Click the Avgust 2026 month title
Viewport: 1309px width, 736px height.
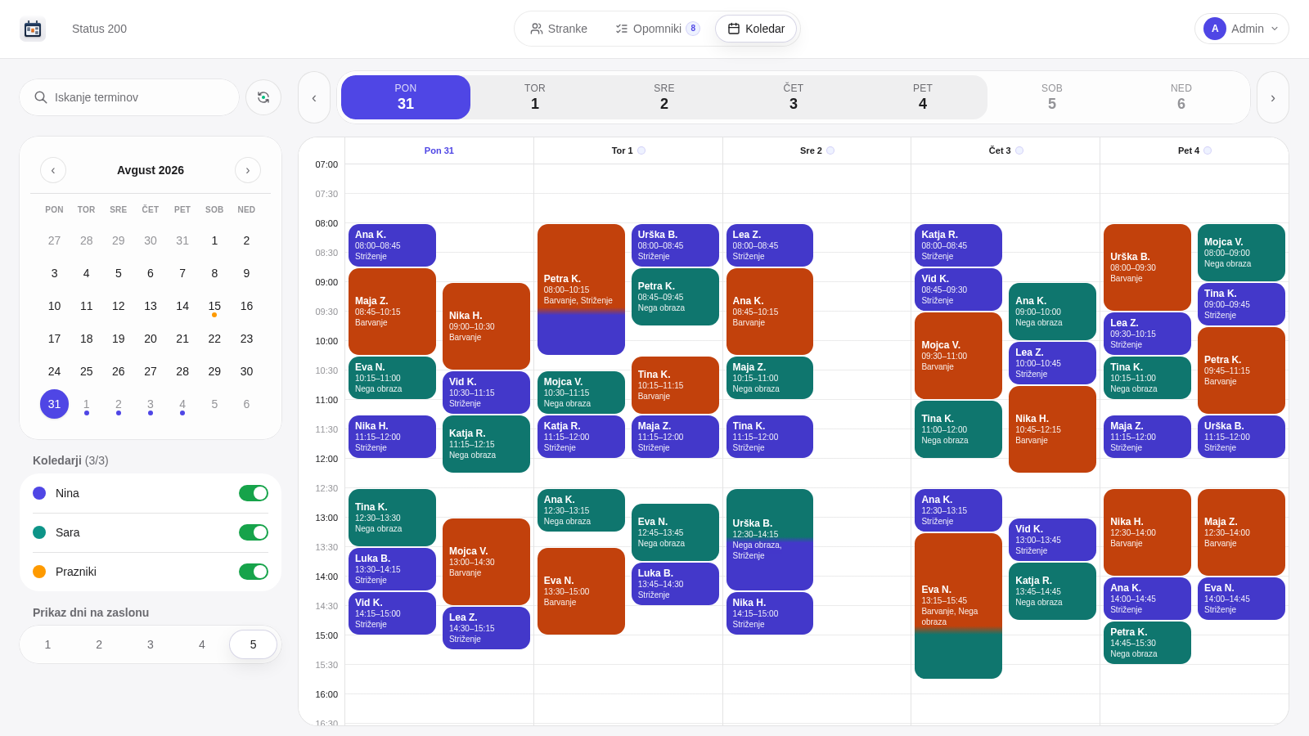pos(151,170)
